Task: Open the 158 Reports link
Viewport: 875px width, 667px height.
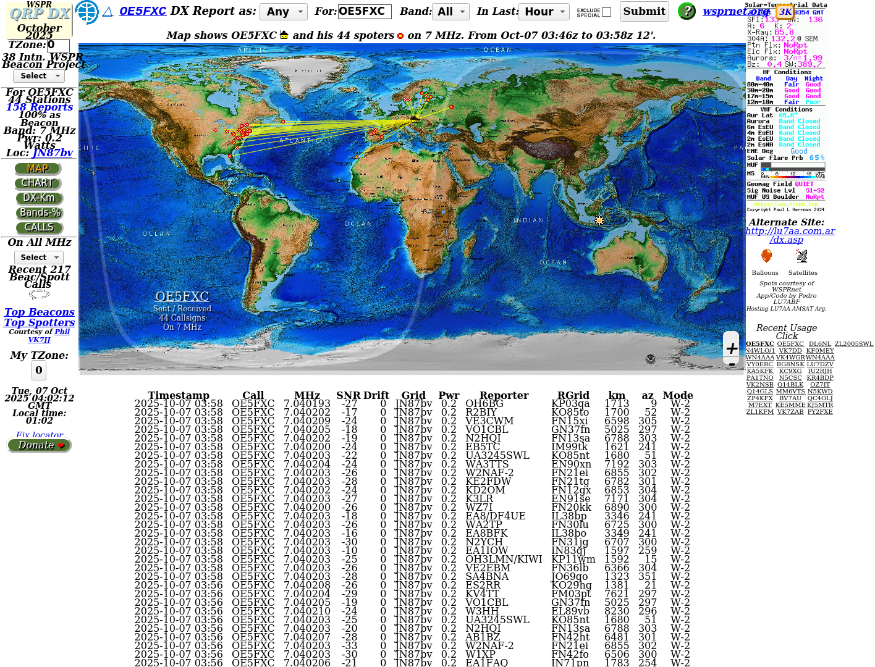Action: tap(40, 107)
